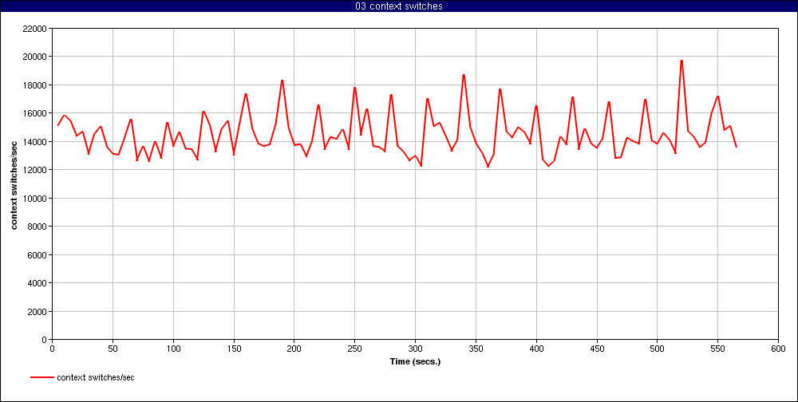Click the highest peak near 520 seconds
This screenshot has width=798, height=402.
[x=681, y=61]
